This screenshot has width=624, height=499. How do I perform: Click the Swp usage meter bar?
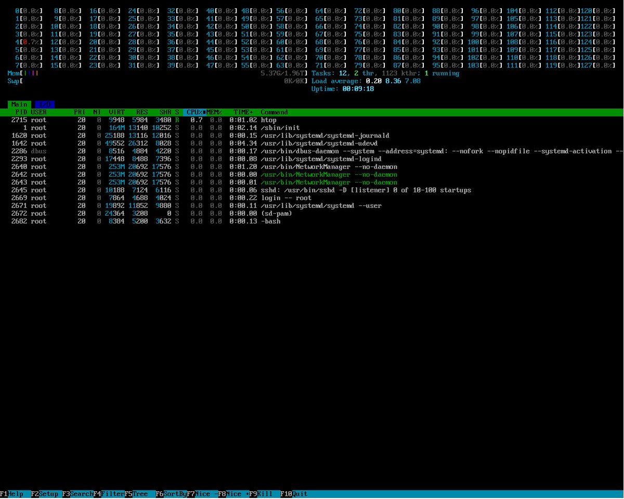tap(158, 81)
